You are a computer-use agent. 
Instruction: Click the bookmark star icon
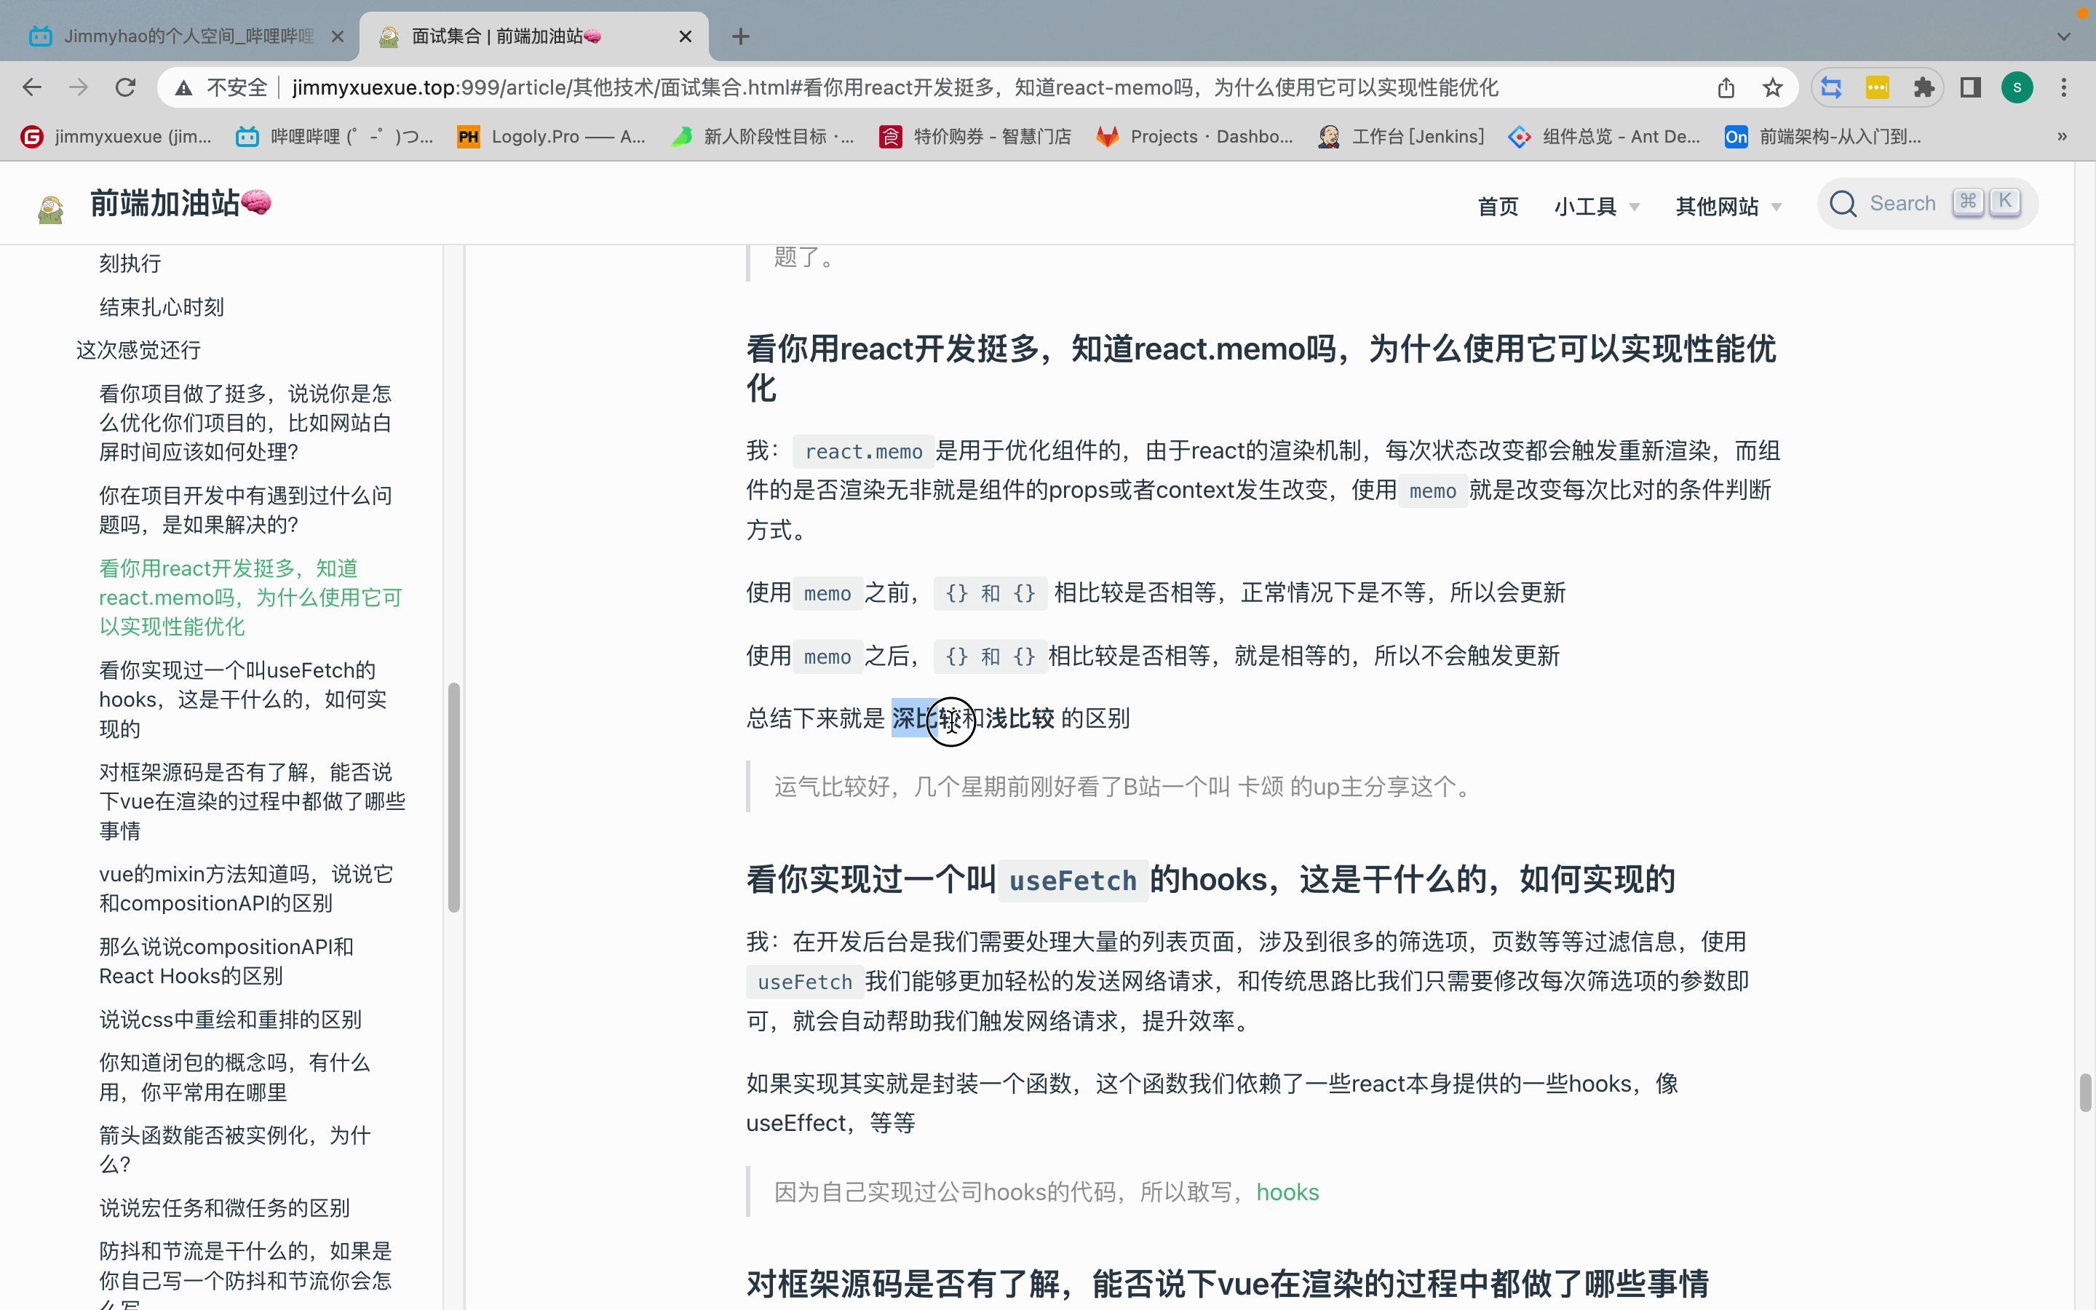1772,87
